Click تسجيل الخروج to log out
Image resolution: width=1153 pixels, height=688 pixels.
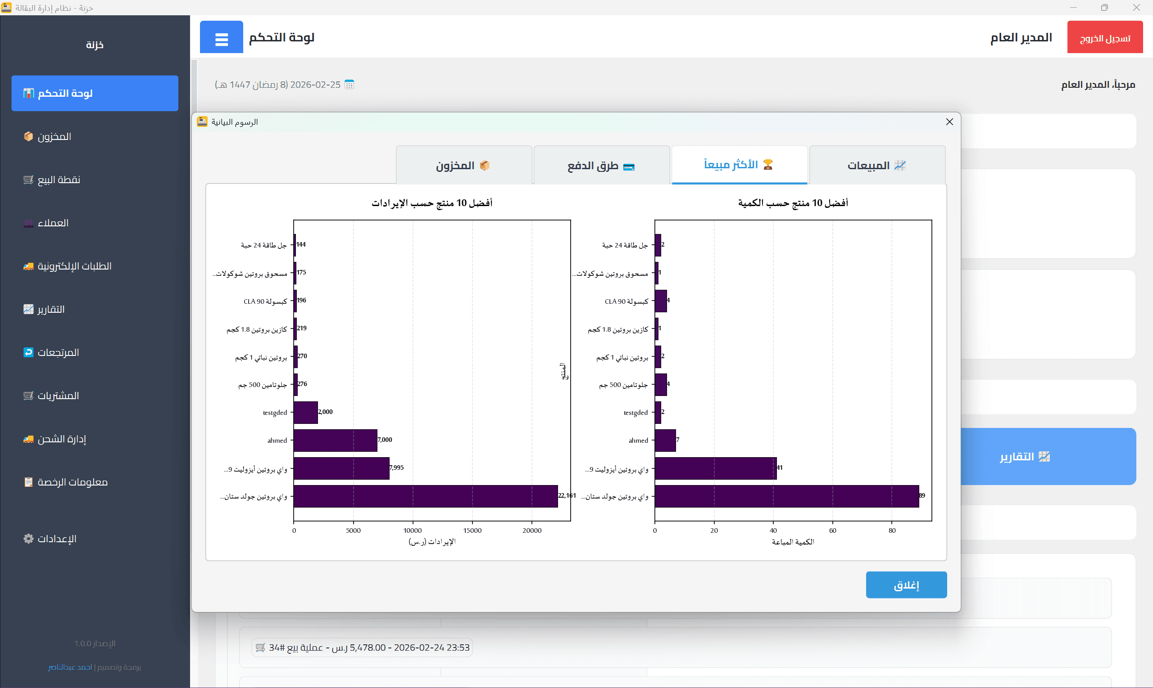[1105, 36]
